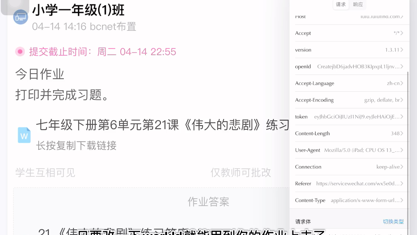Screen dimensions: 417x235
Task: Expand the Accept-Encoding header row
Action: tap(349, 100)
